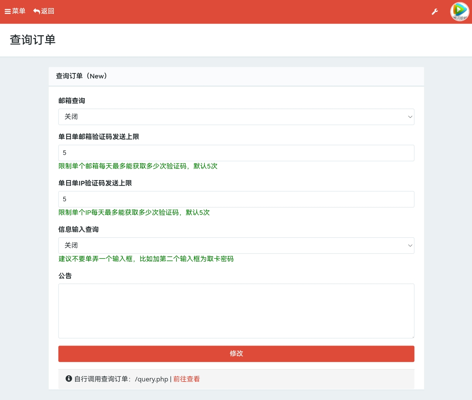Open the wrench settings icon
Screen dimensions: 472x400
point(435,12)
